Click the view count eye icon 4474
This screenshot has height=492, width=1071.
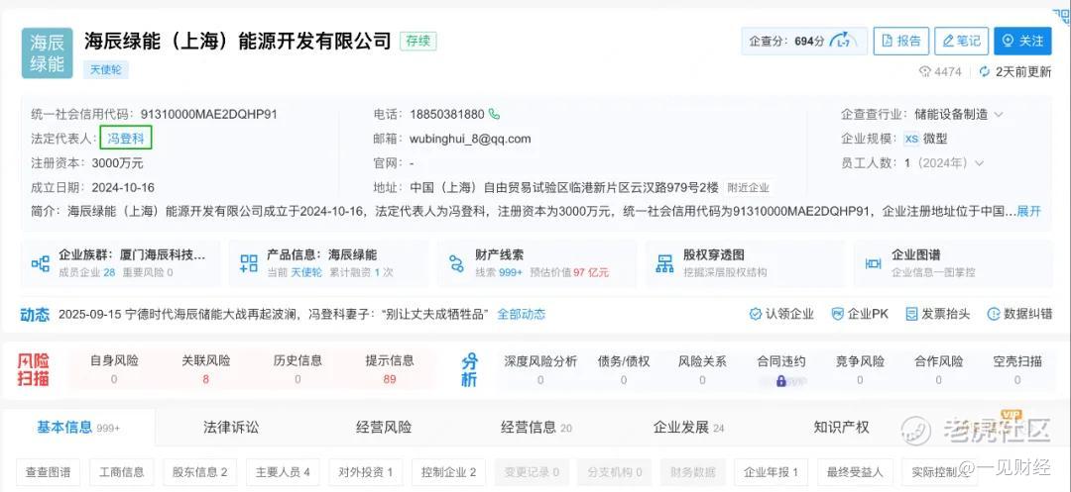tap(925, 71)
